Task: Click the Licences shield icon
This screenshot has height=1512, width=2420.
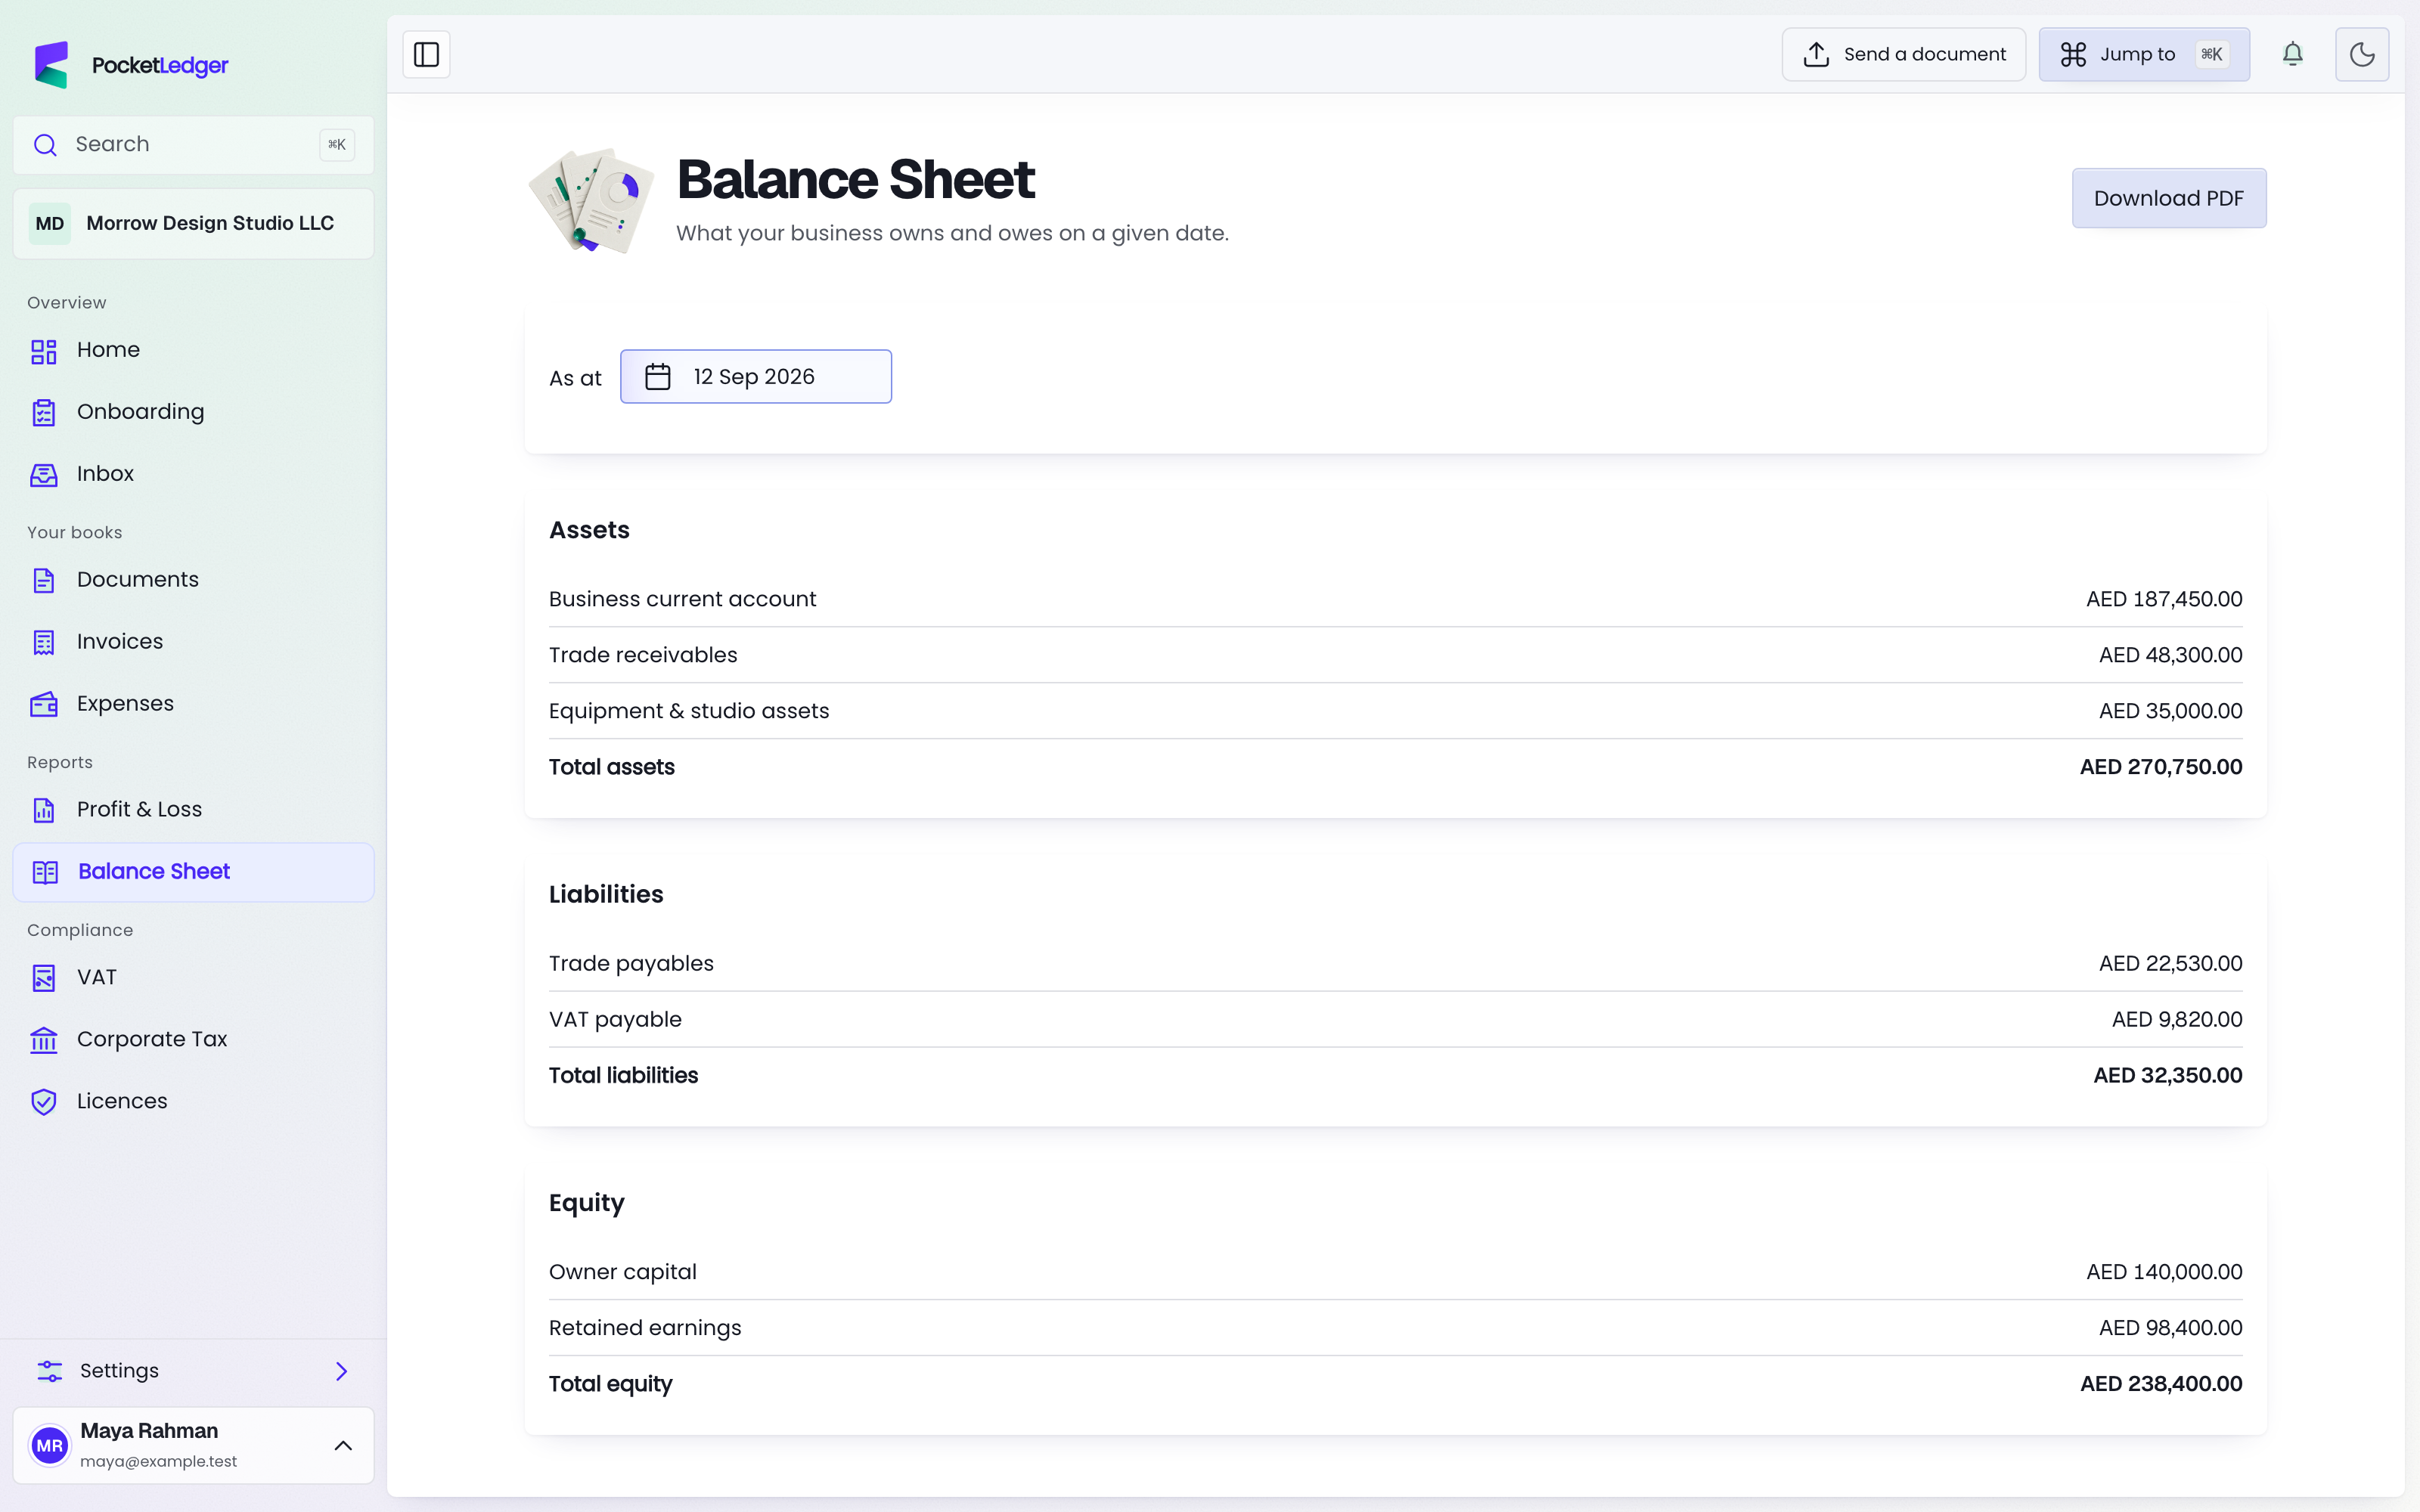Action: [x=44, y=1103]
